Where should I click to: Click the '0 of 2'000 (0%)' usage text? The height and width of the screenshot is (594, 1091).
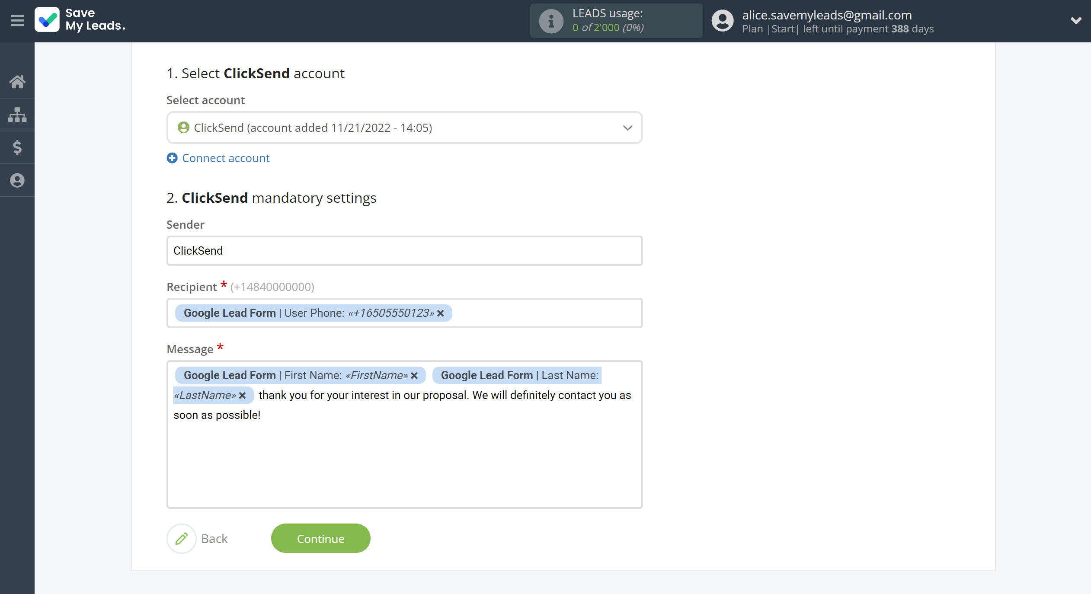tap(608, 28)
